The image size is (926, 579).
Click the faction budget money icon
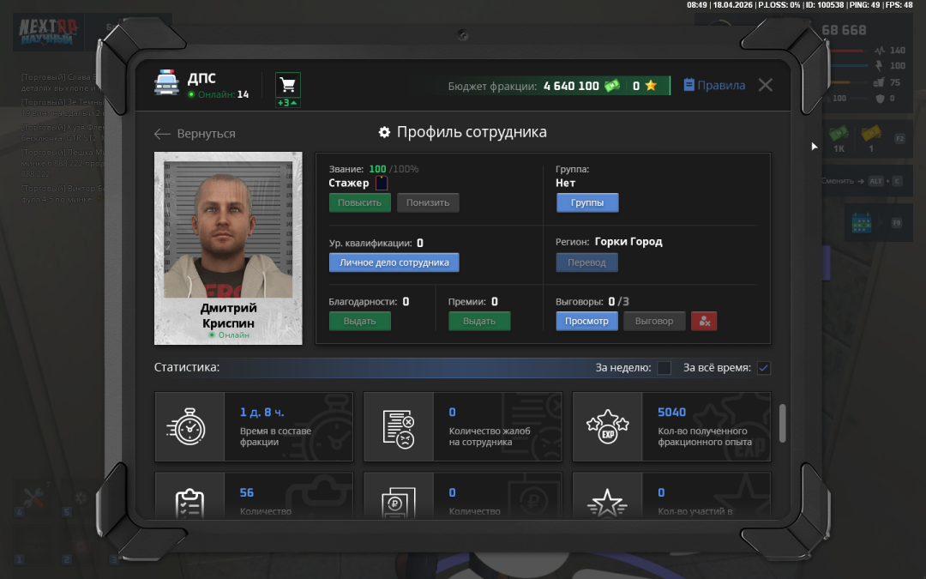pyautogui.click(x=611, y=86)
